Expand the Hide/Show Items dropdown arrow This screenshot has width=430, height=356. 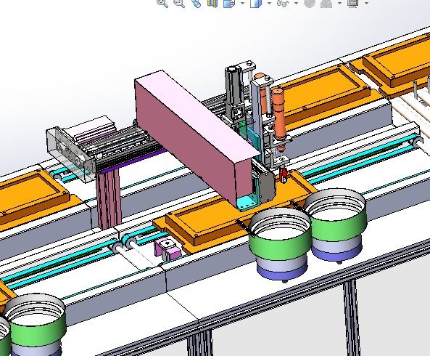pyautogui.click(x=296, y=4)
